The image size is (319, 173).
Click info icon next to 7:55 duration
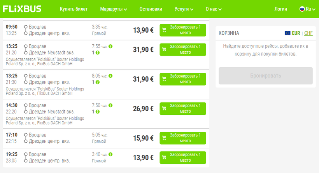(110, 47)
